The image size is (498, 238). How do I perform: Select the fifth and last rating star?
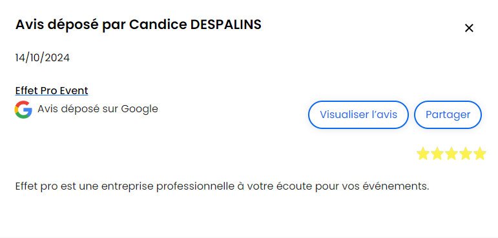pos(480,154)
